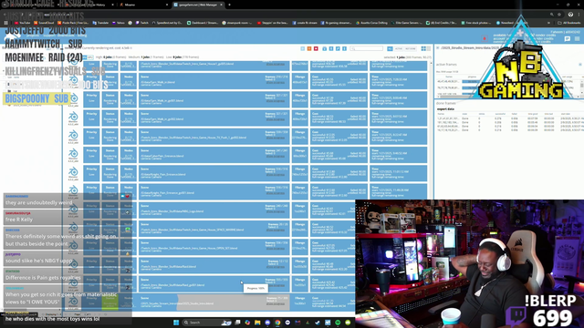Screen dimensions: 584x328
Task: Click the Blender icon of Tjem_Walk_in.blend job
Action: 73,80
